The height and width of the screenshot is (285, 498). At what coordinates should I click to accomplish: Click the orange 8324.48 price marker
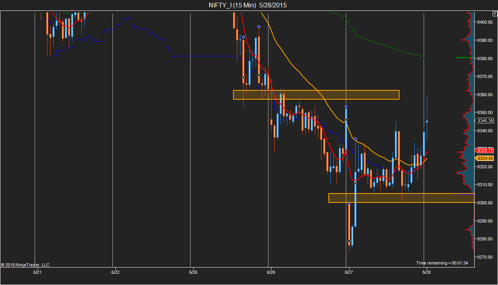[485, 158]
